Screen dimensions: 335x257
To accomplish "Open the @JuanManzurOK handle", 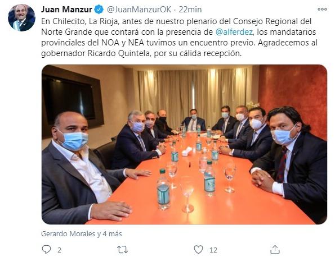I will (139, 10).
